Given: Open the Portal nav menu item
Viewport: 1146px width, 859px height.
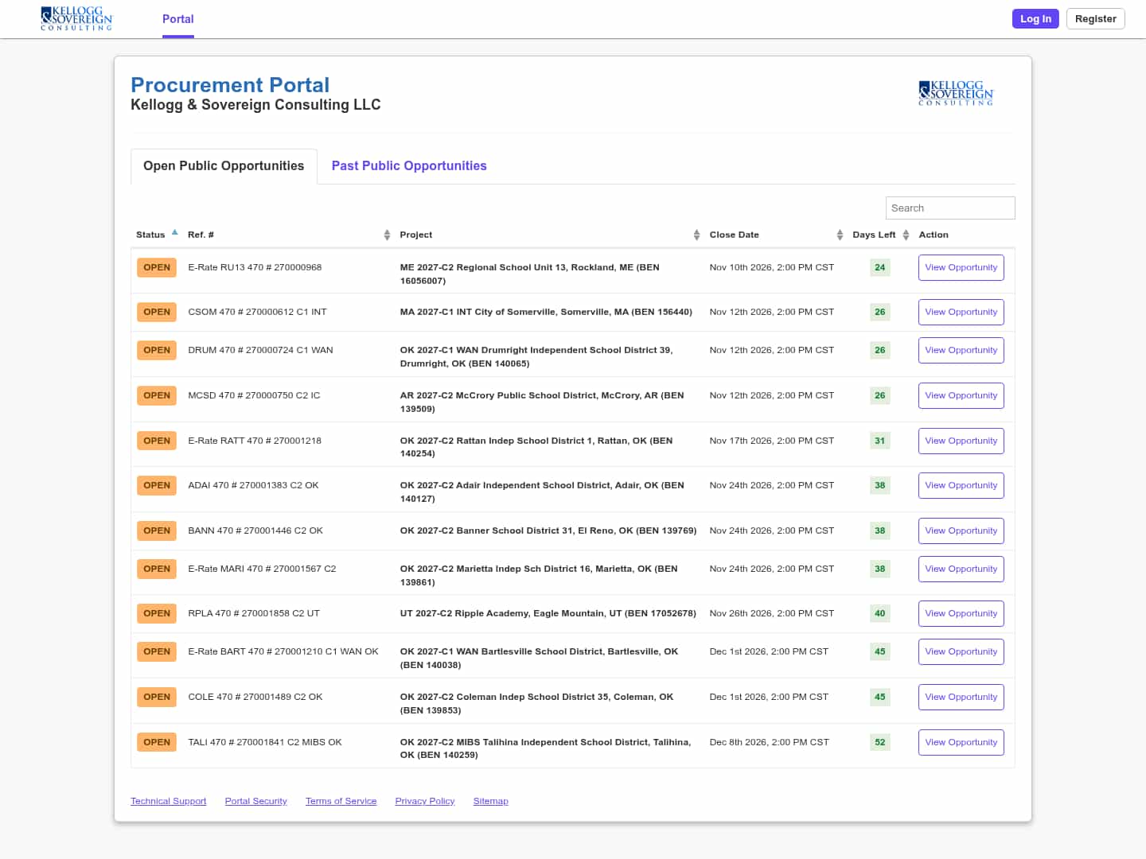Looking at the screenshot, I should (x=178, y=19).
